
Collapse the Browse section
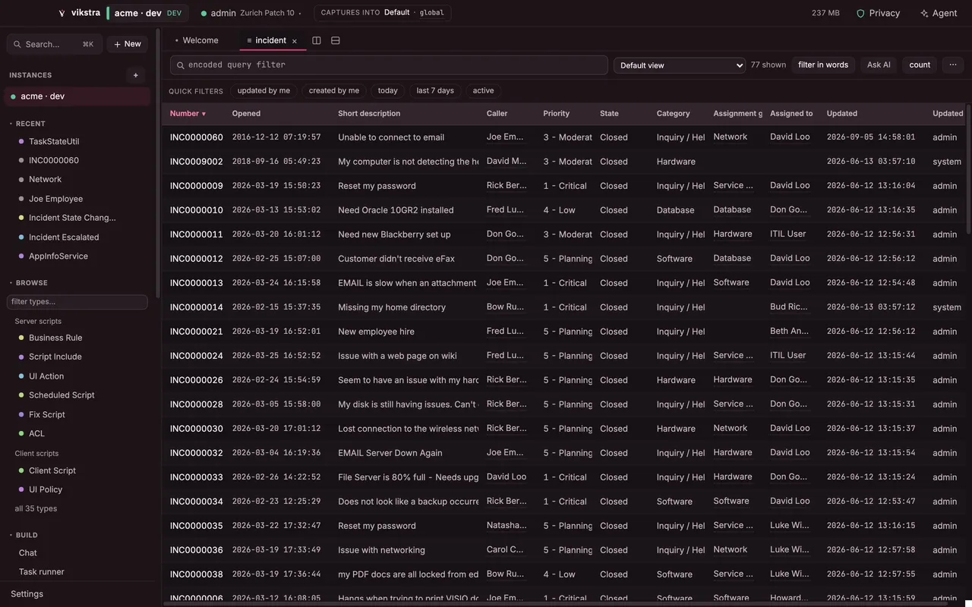(29, 283)
